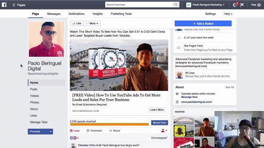This screenshot has height=148, width=264.
Task: Click the PAOLOBERINGUEL.COM post domain text
Action: (86, 111)
